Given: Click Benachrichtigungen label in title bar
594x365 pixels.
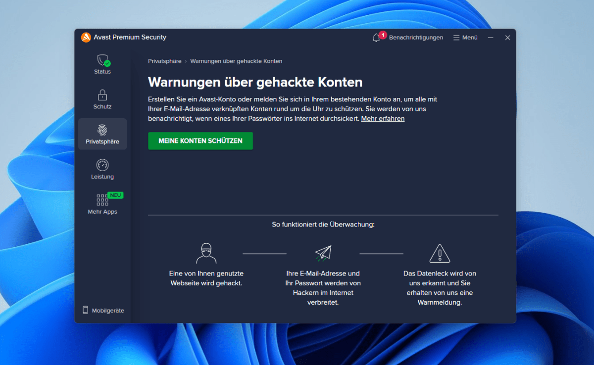Looking at the screenshot, I should coord(416,38).
